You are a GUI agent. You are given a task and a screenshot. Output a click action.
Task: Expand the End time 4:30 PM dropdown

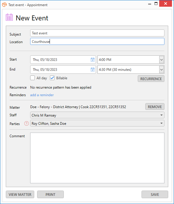tap(162, 70)
